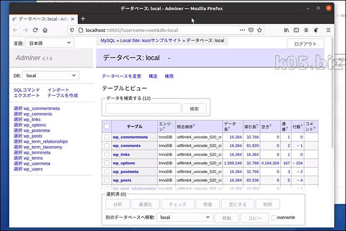Click the page vertical scrollbar
The height and width of the screenshot is (231, 346).
[x=332, y=93]
